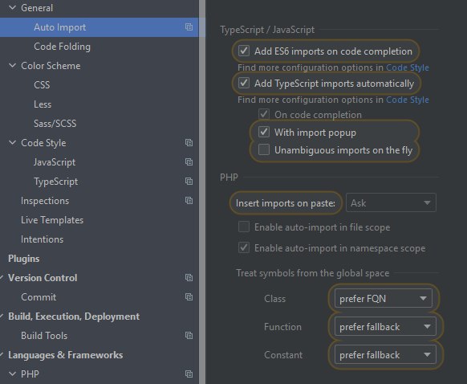The width and height of the screenshot is (467, 384).
Task: Click the project icon beside Commit
Action: pyautogui.click(x=189, y=297)
